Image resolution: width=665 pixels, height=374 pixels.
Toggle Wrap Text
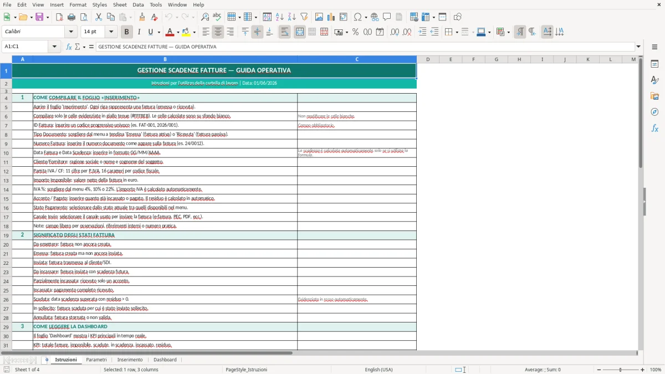[284, 32]
